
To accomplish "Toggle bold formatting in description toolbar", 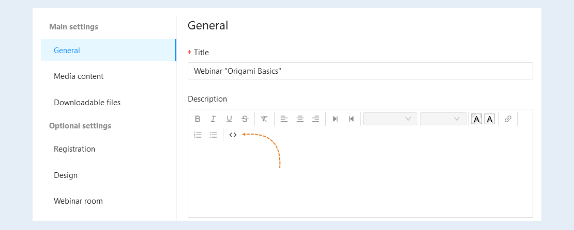I will click(x=198, y=119).
